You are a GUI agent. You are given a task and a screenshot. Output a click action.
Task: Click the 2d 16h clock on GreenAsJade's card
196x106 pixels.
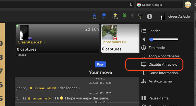click(92, 29)
